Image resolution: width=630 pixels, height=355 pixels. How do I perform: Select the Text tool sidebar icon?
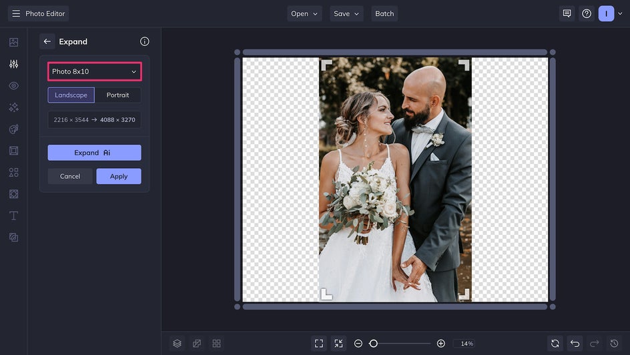tap(13, 216)
